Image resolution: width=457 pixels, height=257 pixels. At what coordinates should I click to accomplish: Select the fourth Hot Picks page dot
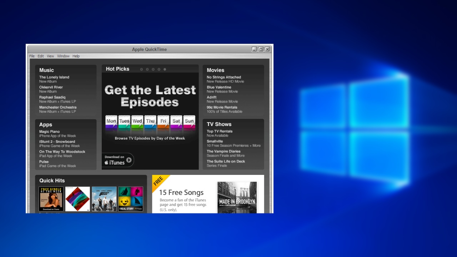click(x=159, y=69)
